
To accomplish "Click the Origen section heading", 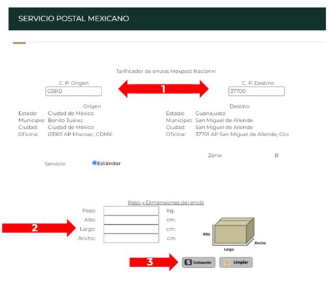I will [92, 106].
